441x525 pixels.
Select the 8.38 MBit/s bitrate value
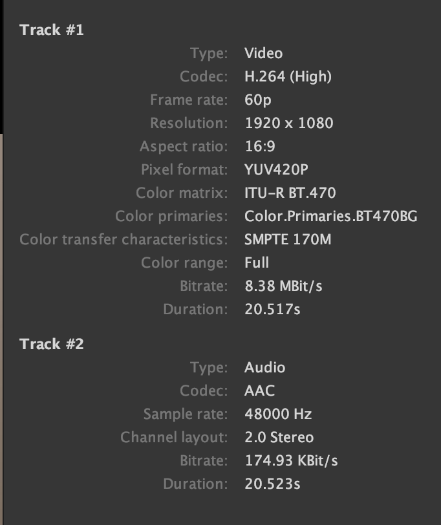point(282,286)
